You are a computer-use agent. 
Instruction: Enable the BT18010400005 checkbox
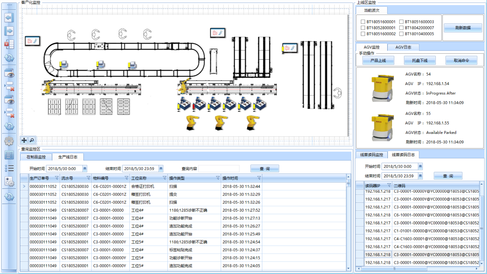(401, 34)
